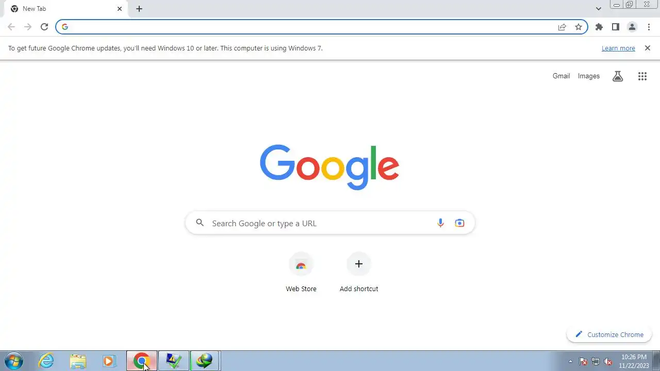Open the Windows Start menu
660x371 pixels.
[14, 361]
